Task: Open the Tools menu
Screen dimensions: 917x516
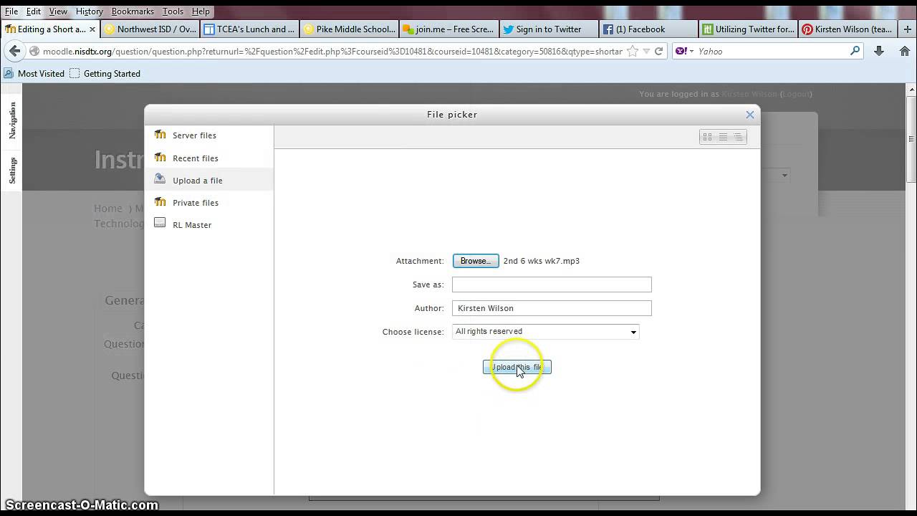Action: pos(173,11)
